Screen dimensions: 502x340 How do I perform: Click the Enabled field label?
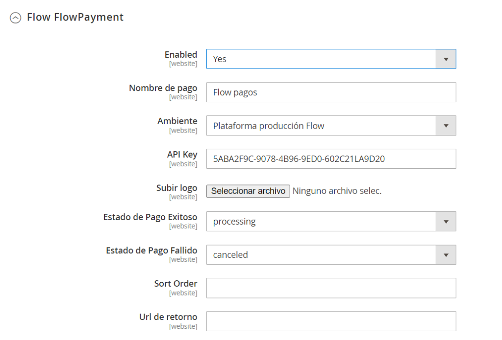click(x=181, y=55)
